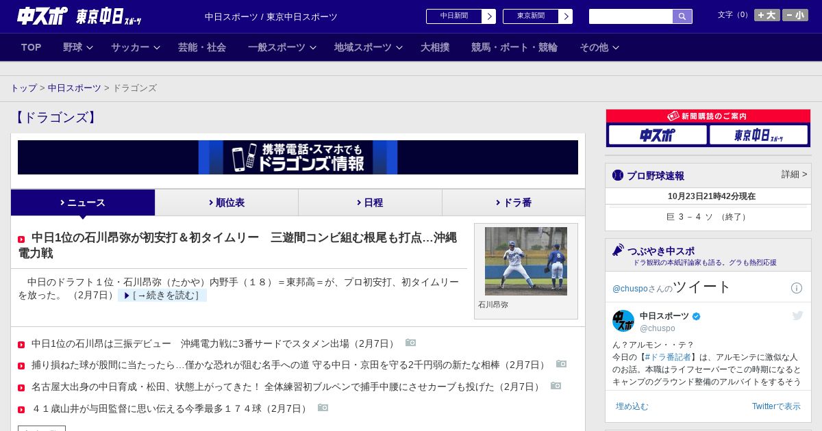Open the 東京新聞 link button
The width and height of the screenshot is (822, 431).
pyautogui.click(x=531, y=16)
